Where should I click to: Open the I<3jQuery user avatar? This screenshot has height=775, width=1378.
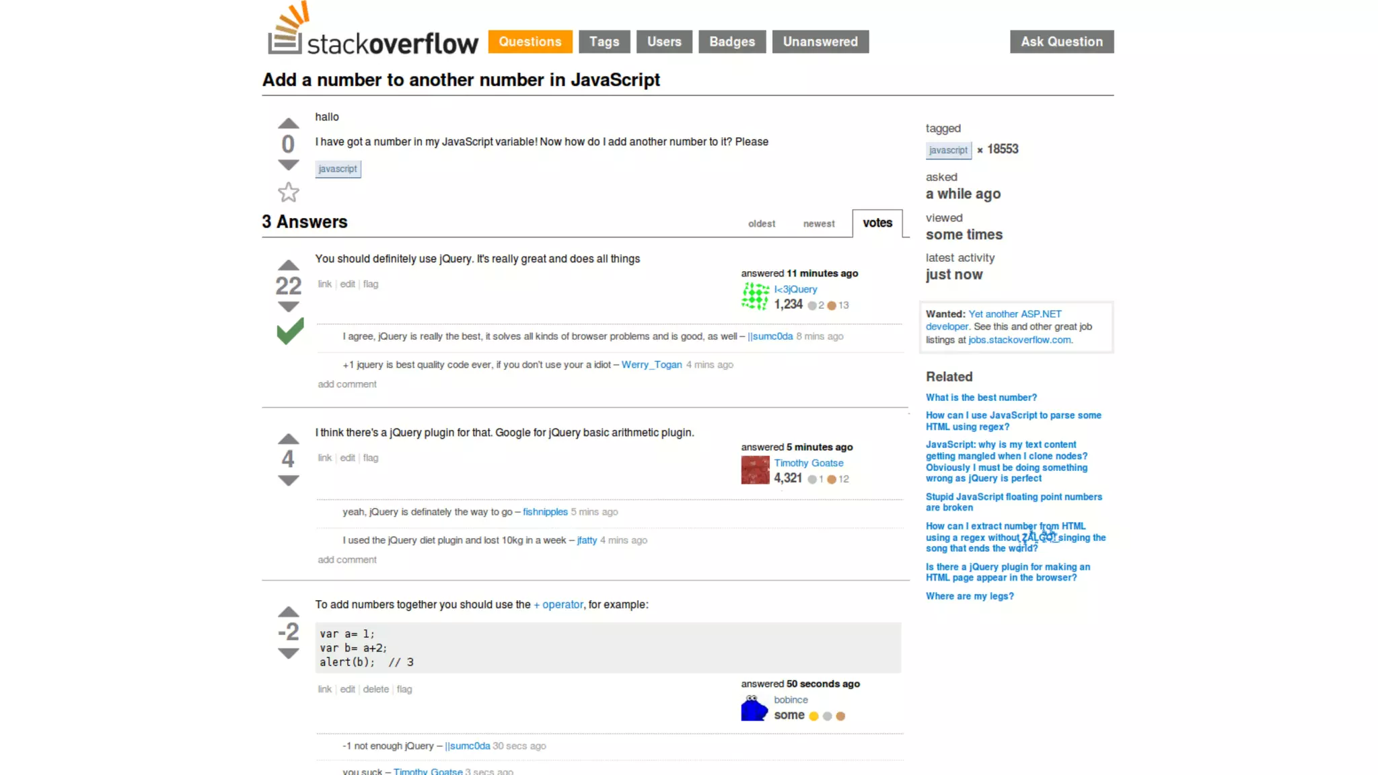755,297
